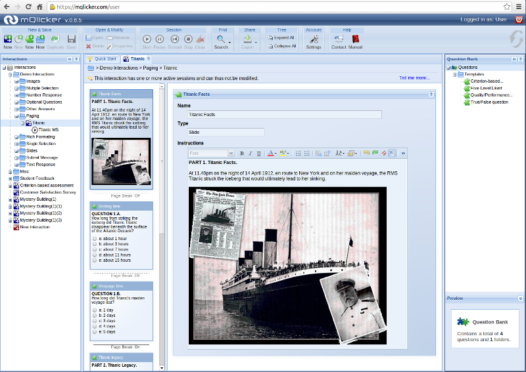Select answer 'a: about 1 hour'

[x=95, y=239]
